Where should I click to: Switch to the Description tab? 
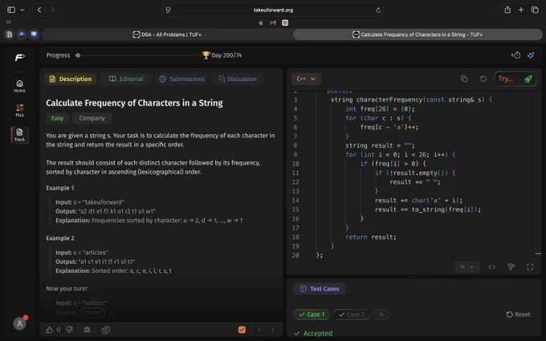[71, 79]
